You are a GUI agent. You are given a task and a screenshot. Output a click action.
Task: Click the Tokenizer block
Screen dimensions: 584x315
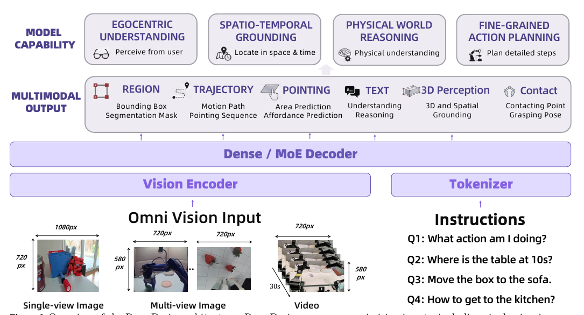481,184
